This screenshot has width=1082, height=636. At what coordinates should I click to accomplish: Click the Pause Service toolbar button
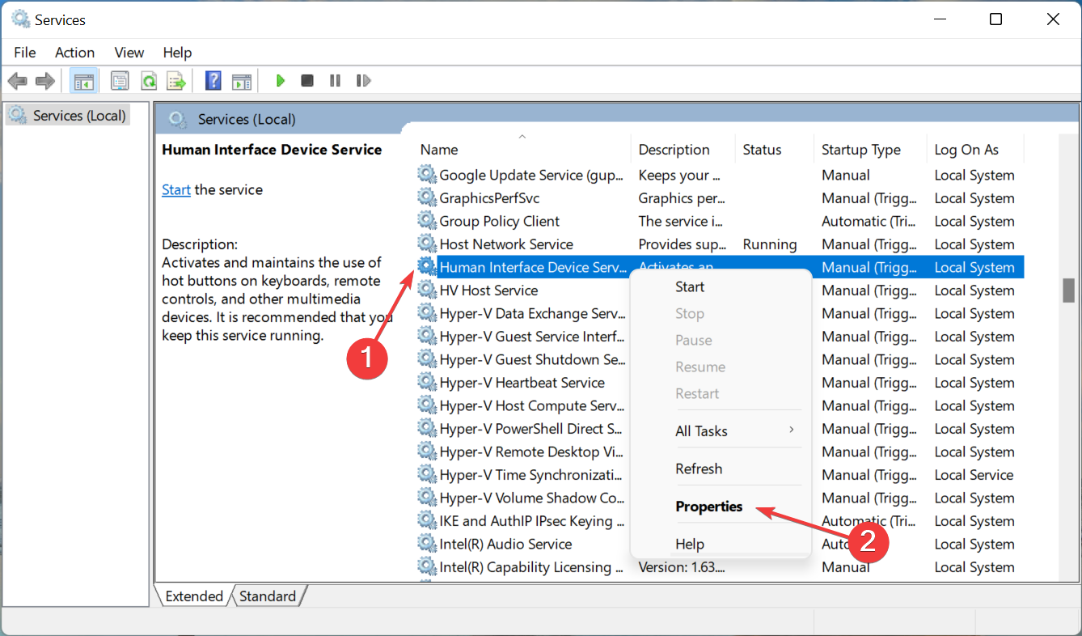pyautogui.click(x=335, y=81)
